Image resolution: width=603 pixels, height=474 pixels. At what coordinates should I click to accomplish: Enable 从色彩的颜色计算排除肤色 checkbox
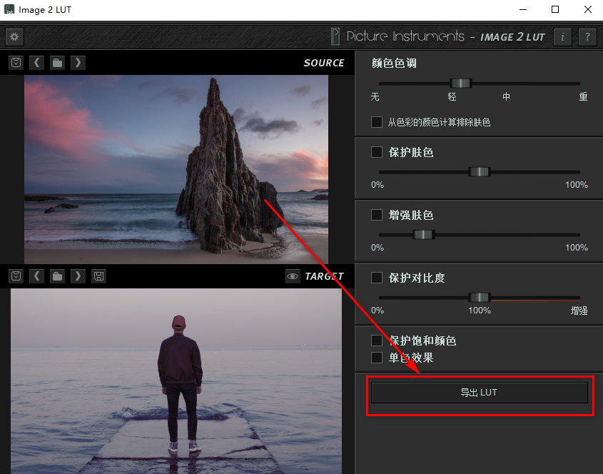pos(377,122)
